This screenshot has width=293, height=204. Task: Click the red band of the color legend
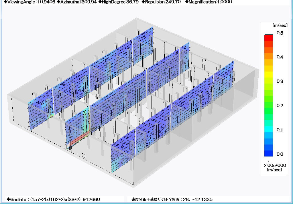click(269, 38)
